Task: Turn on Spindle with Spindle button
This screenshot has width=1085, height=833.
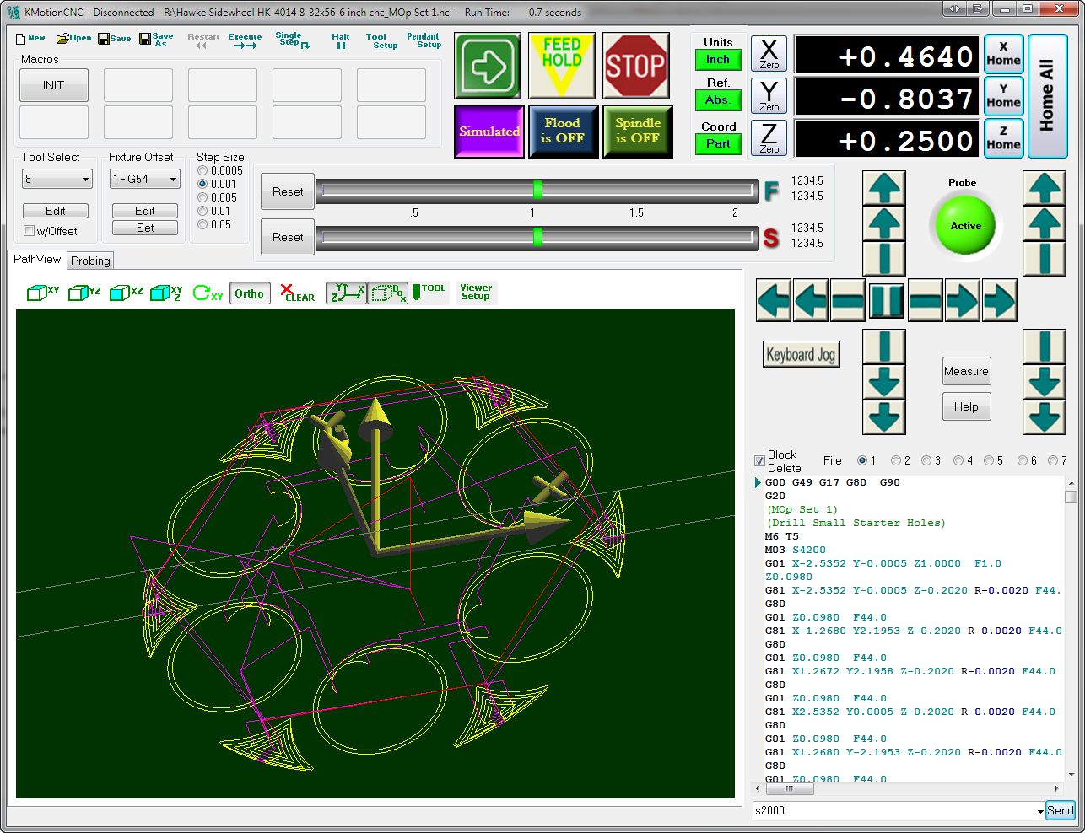Action: coord(637,131)
